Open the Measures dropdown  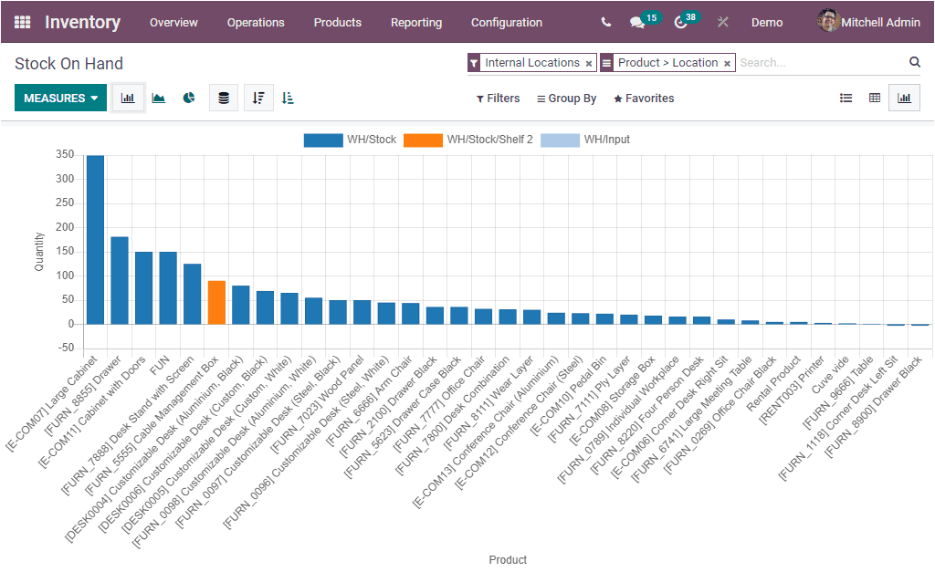(60, 97)
